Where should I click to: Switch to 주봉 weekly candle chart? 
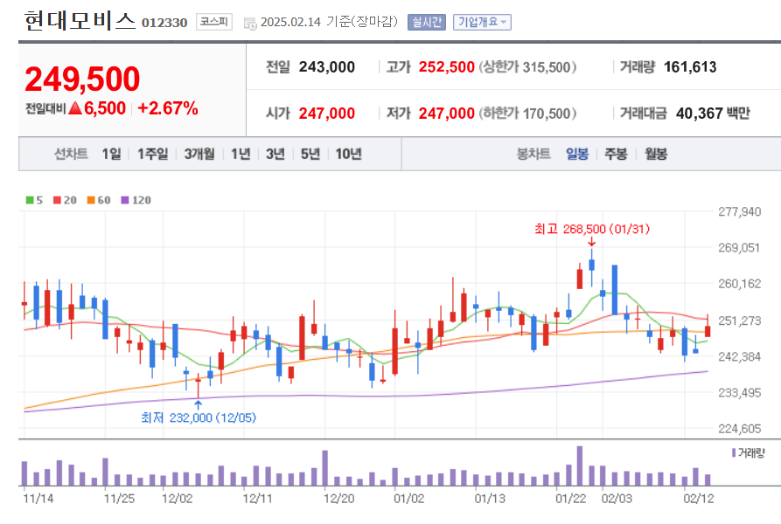(616, 154)
